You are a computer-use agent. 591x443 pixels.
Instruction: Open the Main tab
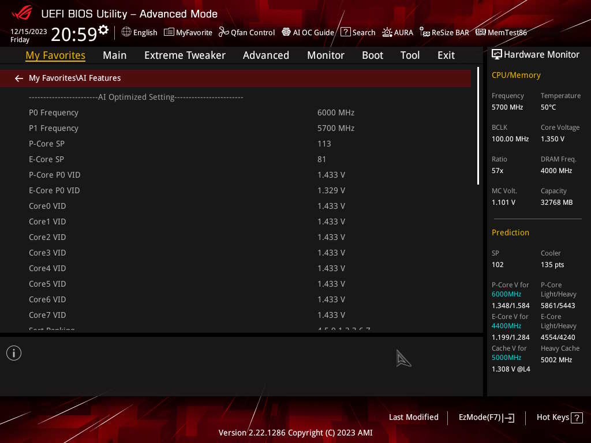(x=115, y=55)
